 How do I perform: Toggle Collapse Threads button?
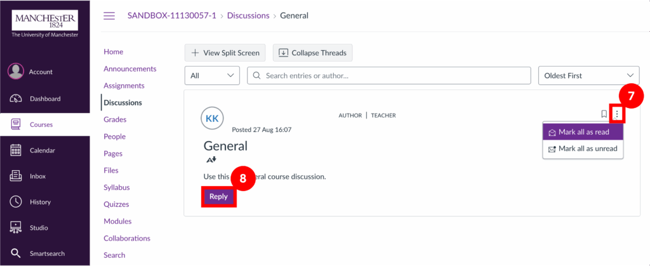pos(312,53)
